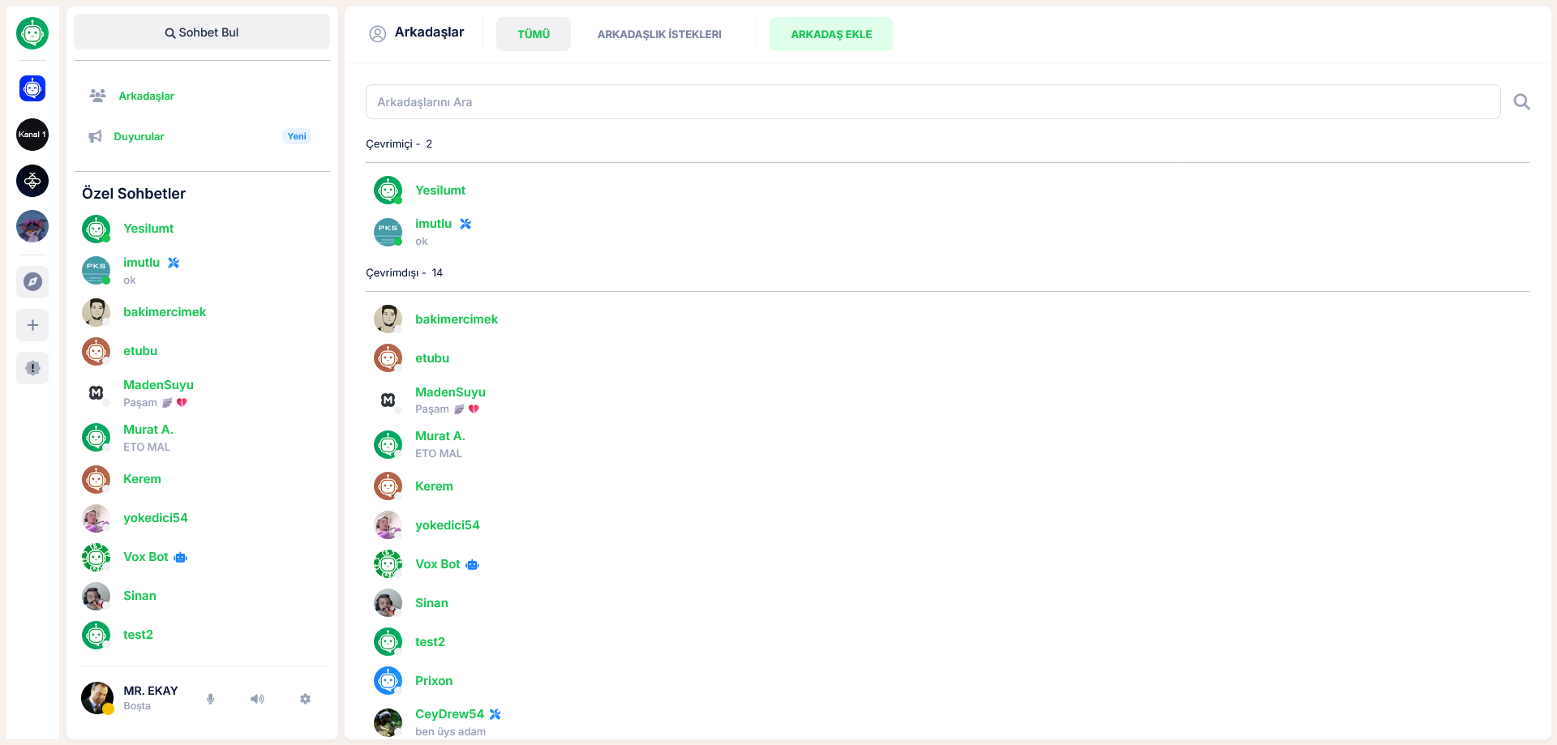Image resolution: width=1557 pixels, height=745 pixels.
Task: Click MR. EKAY profile avatar
Action: tap(97, 698)
